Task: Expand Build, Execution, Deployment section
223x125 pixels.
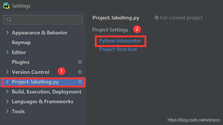Action: click(7, 92)
